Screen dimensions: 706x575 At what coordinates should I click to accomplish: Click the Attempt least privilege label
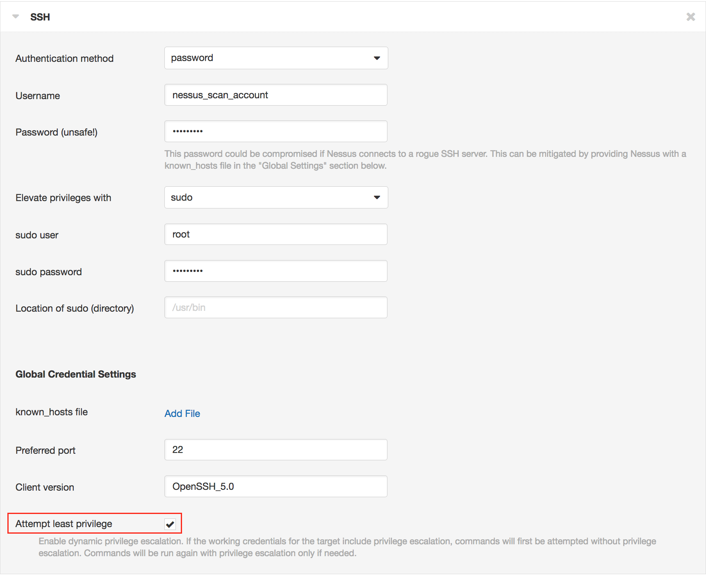[64, 524]
